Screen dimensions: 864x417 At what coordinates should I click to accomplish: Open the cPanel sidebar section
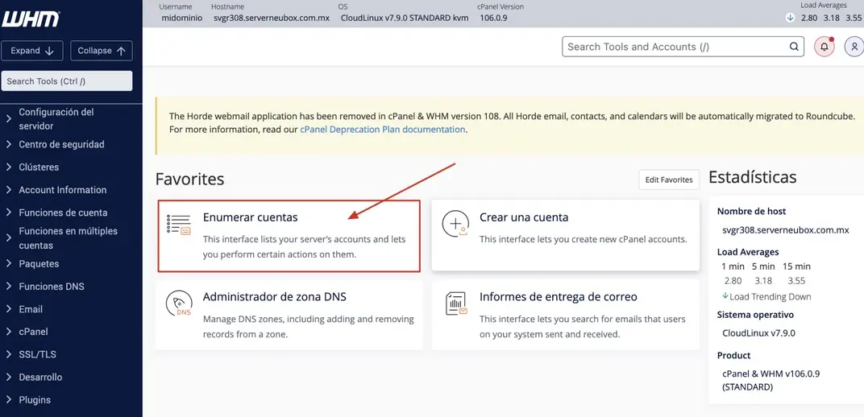point(33,332)
